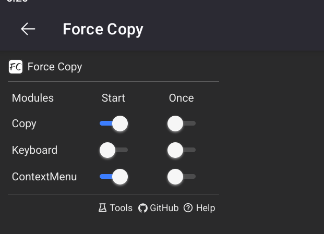
Task: Click the Once column heading
Action: click(181, 98)
